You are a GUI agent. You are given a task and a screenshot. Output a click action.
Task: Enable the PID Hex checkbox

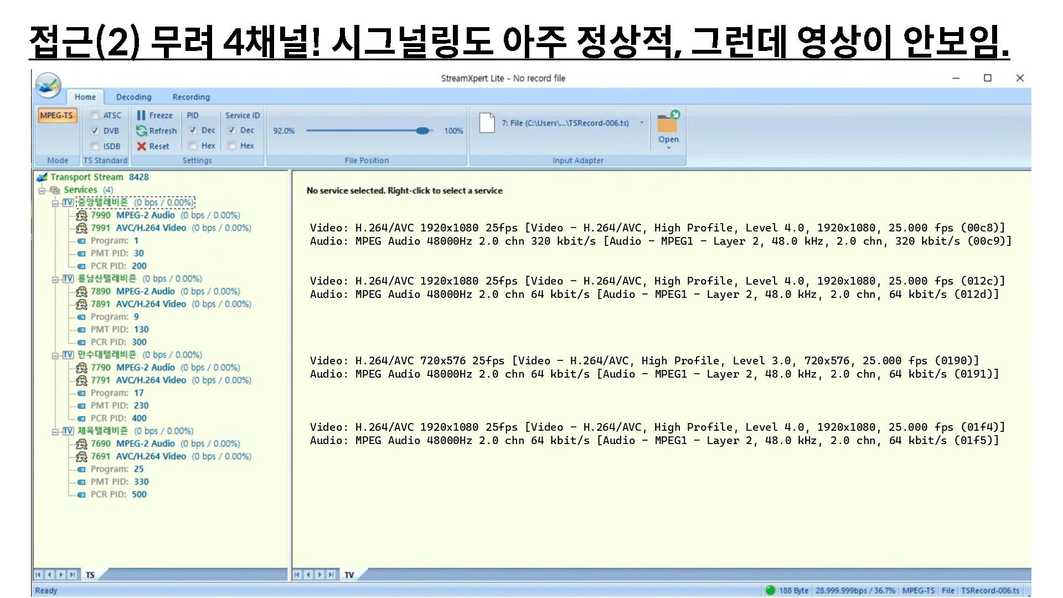click(193, 146)
